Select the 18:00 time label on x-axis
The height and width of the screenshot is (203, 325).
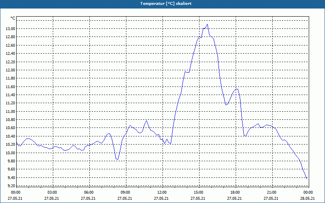235,192
